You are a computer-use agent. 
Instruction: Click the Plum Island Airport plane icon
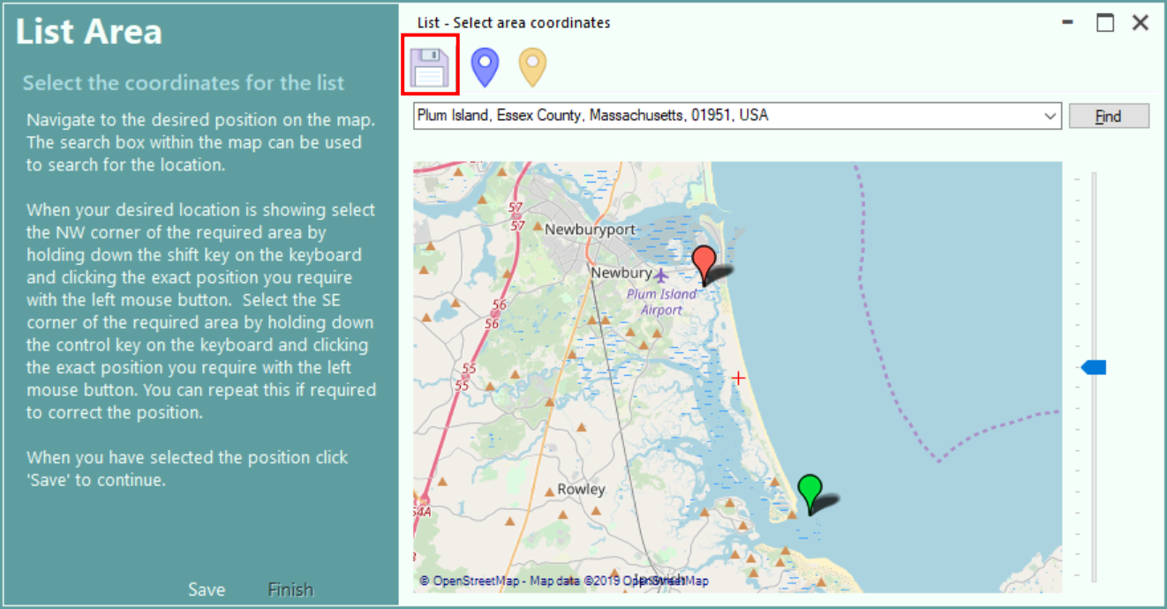tap(661, 274)
